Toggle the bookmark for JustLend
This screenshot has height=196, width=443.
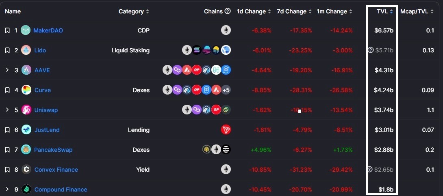[7, 130]
